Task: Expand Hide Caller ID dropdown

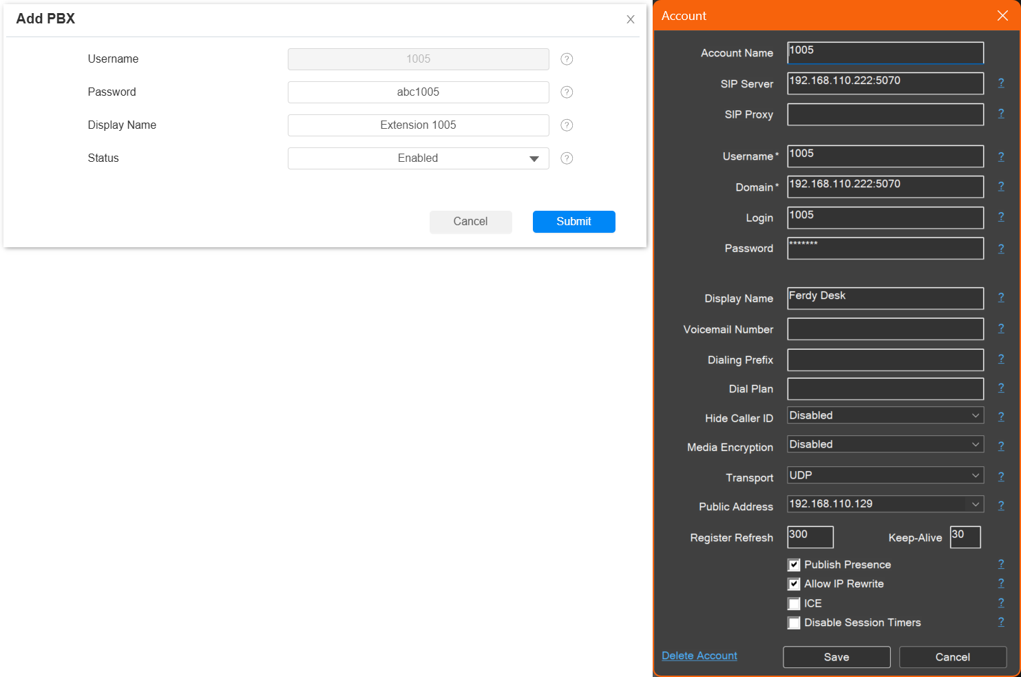Action: click(885, 415)
